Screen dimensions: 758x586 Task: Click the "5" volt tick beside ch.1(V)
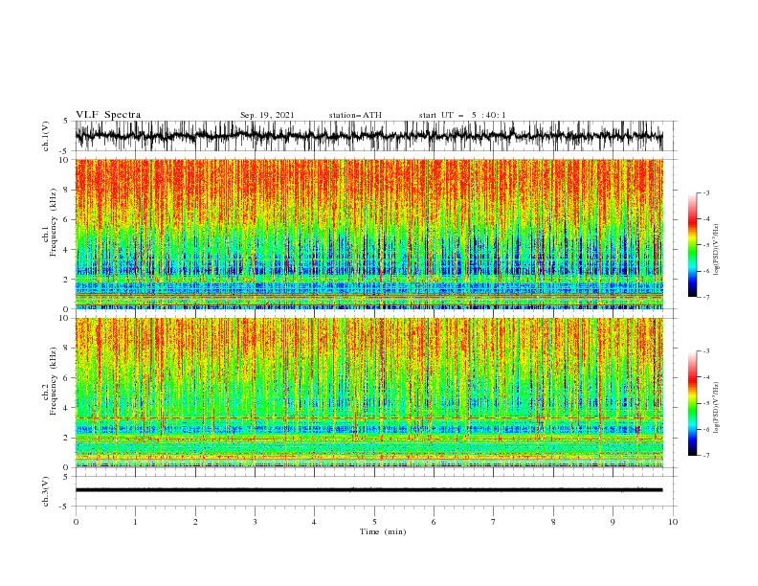pos(67,121)
